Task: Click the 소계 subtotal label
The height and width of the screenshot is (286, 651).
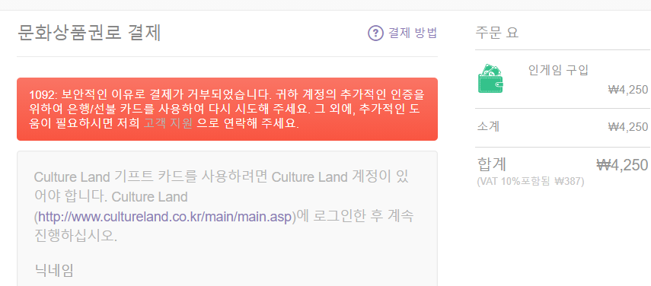Action: point(488,126)
